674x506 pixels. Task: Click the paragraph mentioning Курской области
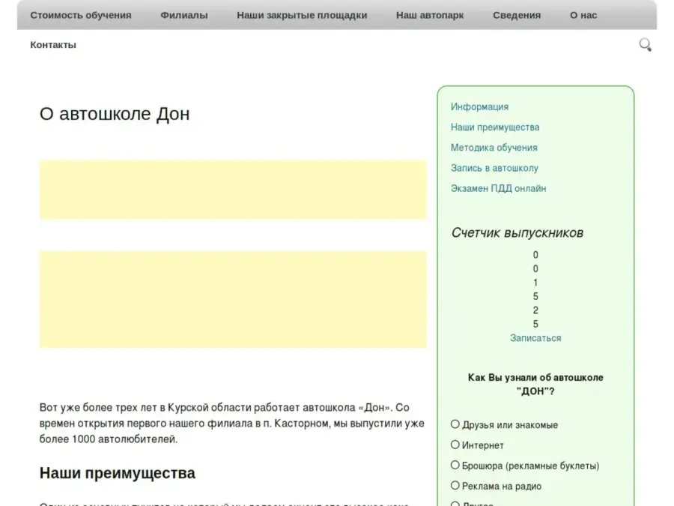[232, 424]
